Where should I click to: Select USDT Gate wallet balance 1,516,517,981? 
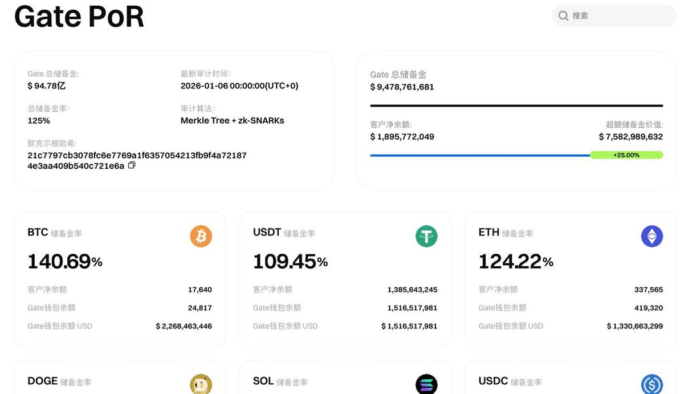click(x=413, y=308)
